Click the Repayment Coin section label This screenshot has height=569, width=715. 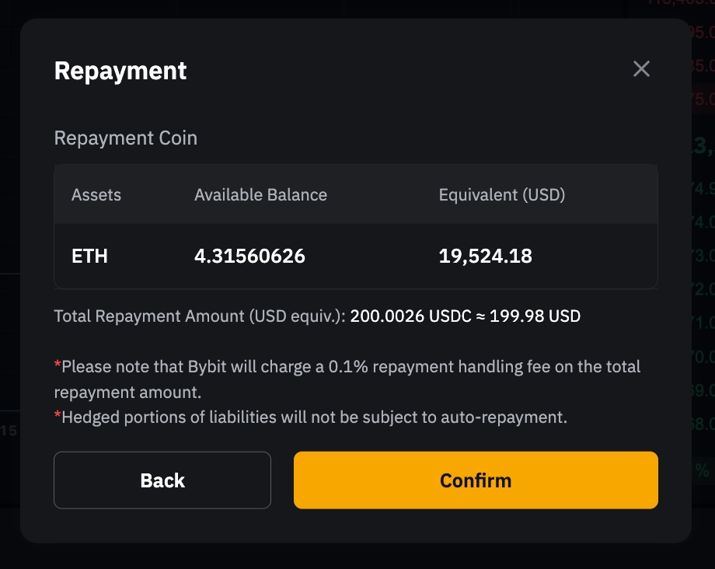pos(125,138)
